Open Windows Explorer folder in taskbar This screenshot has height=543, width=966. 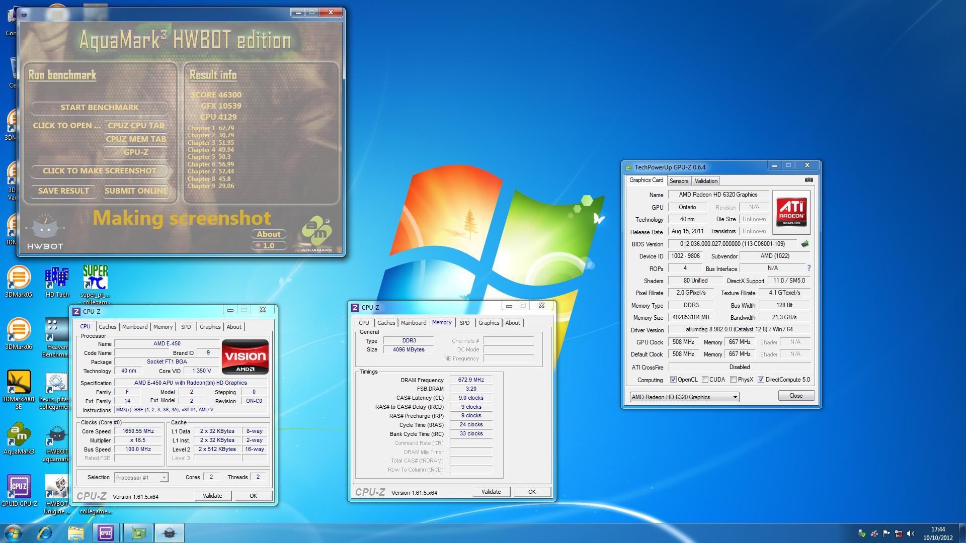75,533
